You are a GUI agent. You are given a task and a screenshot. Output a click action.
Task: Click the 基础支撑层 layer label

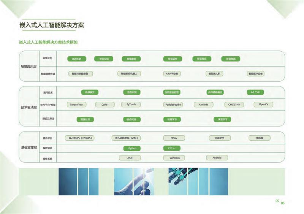point(28,147)
